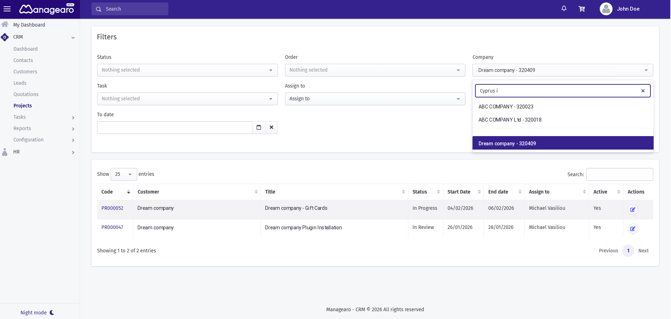Select Dream company - 320409 option
Image resolution: width=671 pixels, height=319 pixels.
point(563,143)
